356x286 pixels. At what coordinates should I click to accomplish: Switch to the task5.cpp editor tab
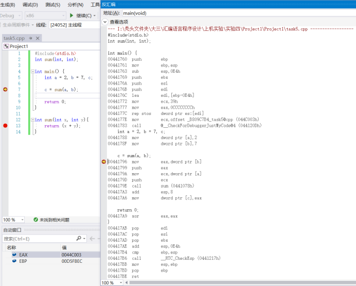pos(14,38)
